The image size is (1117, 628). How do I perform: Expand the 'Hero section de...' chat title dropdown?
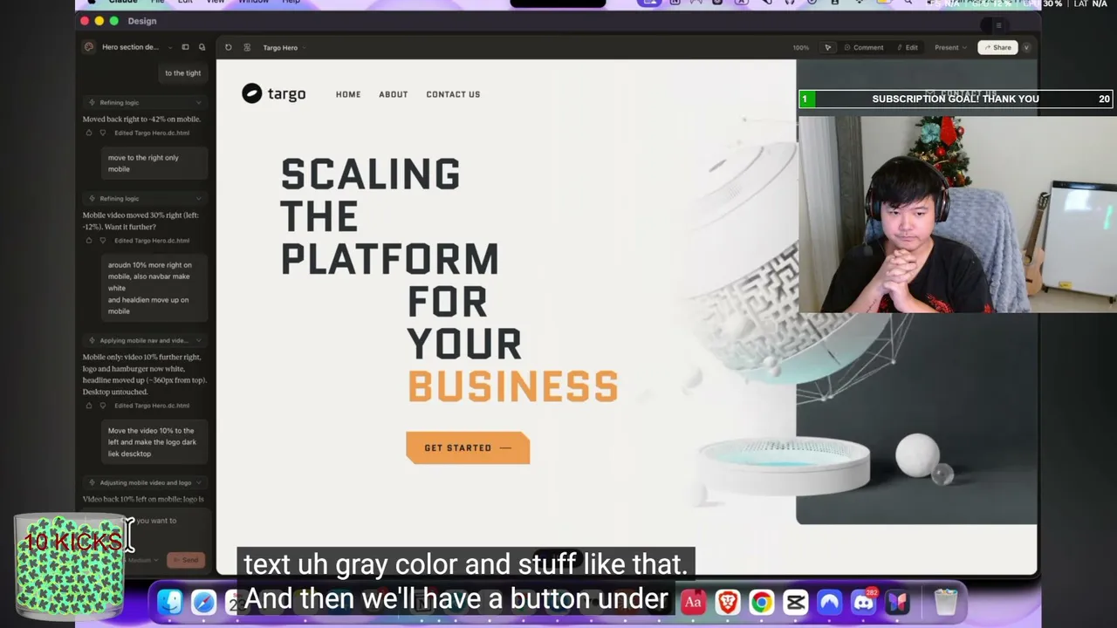tap(171, 47)
